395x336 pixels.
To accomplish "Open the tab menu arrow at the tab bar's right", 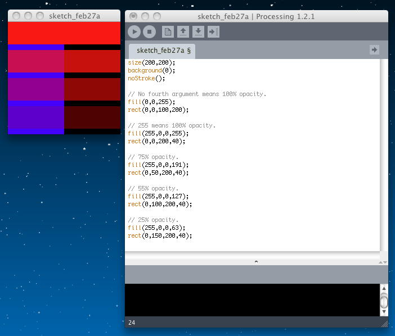I will click(x=374, y=50).
